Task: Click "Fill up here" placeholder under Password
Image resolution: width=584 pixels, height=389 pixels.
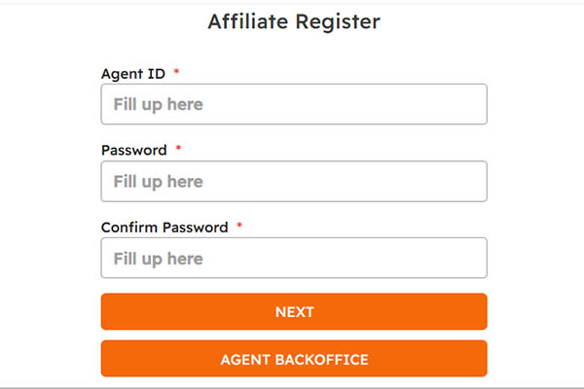Action: 158,181
